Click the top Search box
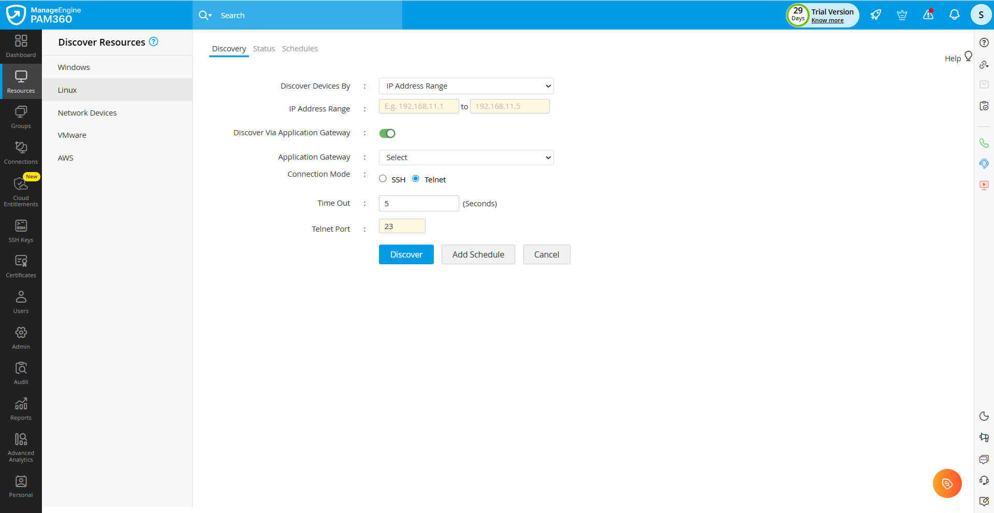Viewport: 994px width, 513px height. tap(309, 16)
